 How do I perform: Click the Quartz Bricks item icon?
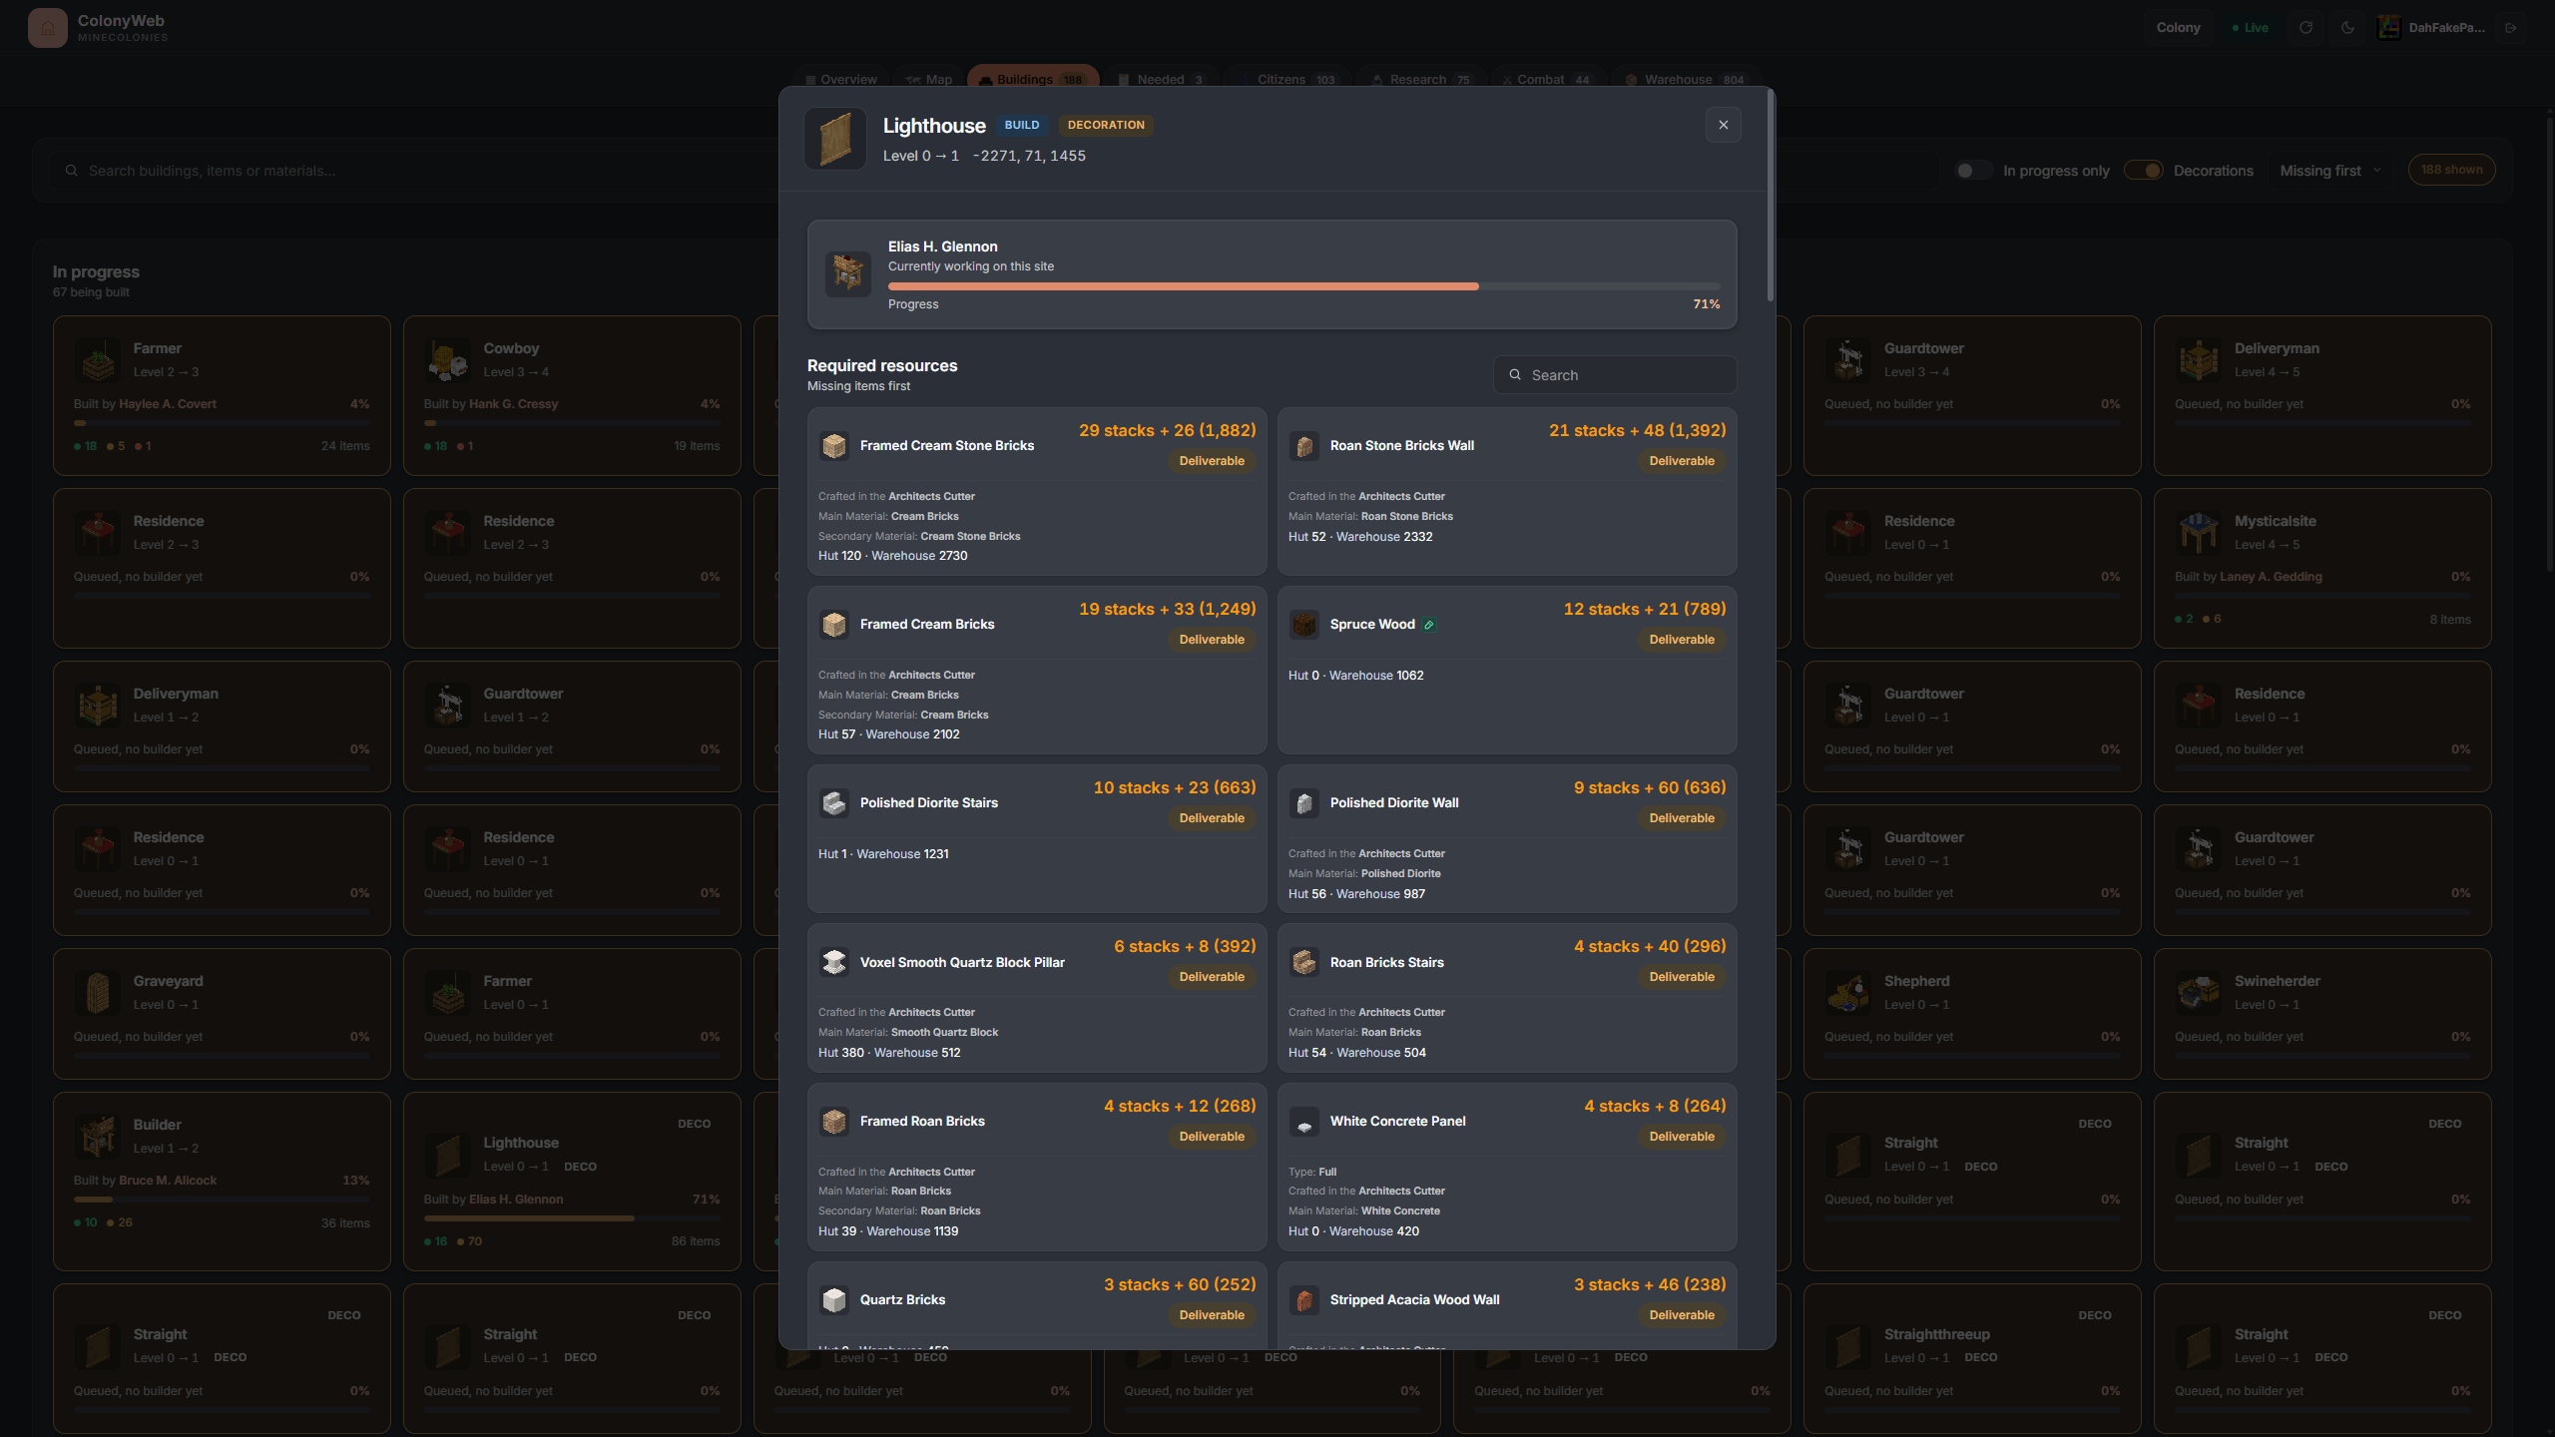point(834,1299)
